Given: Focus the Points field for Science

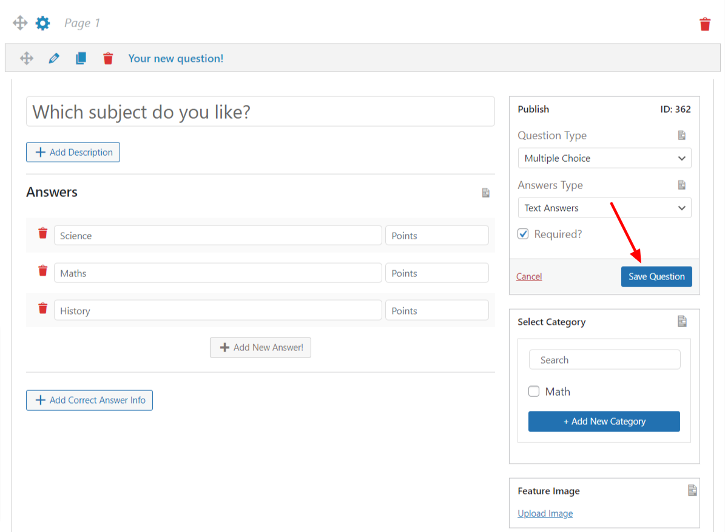Looking at the screenshot, I should (x=437, y=236).
